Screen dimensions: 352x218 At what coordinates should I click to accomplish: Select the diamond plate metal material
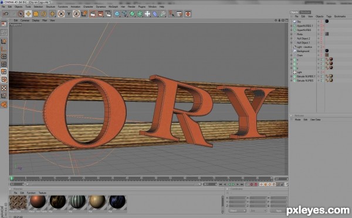(x=18, y=202)
